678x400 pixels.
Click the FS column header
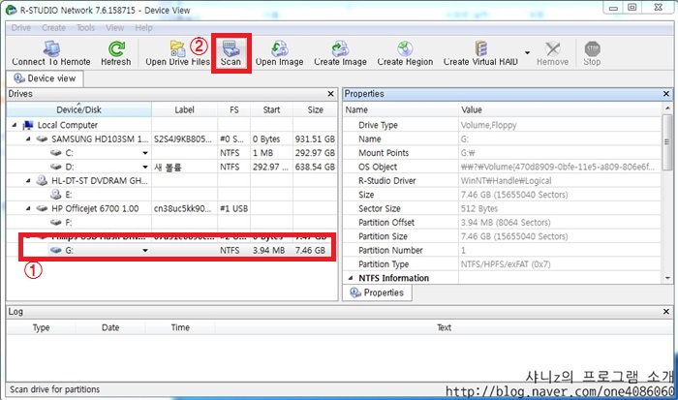click(x=234, y=109)
